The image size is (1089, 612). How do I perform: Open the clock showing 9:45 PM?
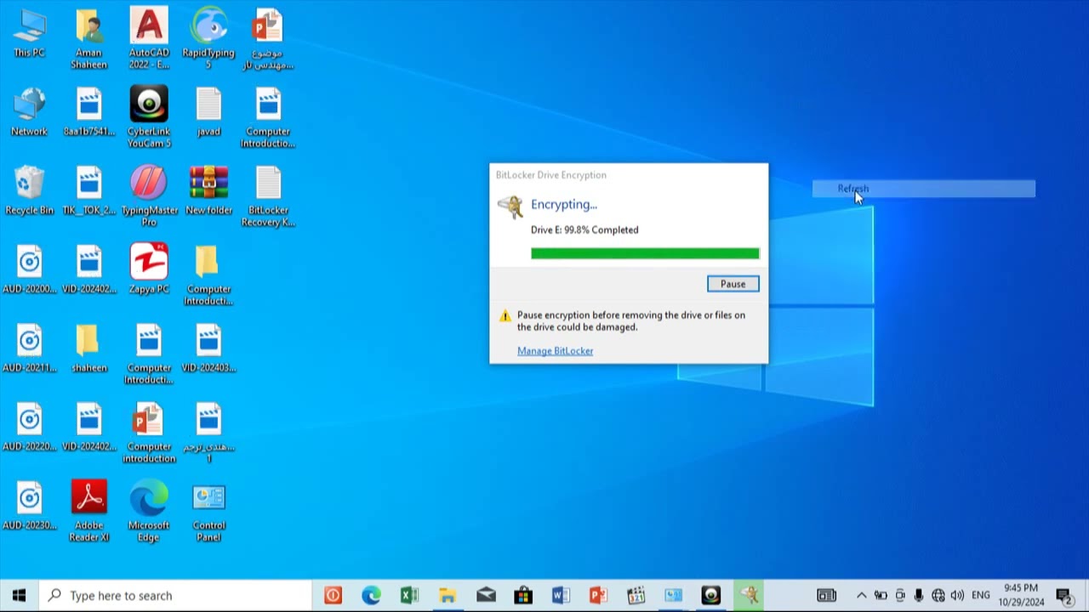pyautogui.click(x=1021, y=595)
